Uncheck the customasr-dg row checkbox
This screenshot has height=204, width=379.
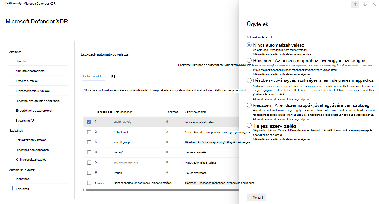(x=89, y=122)
